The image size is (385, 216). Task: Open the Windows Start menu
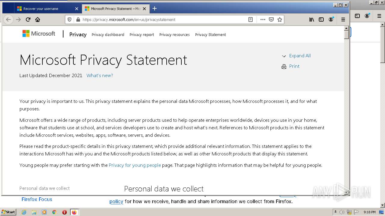pyautogui.click(x=8, y=212)
